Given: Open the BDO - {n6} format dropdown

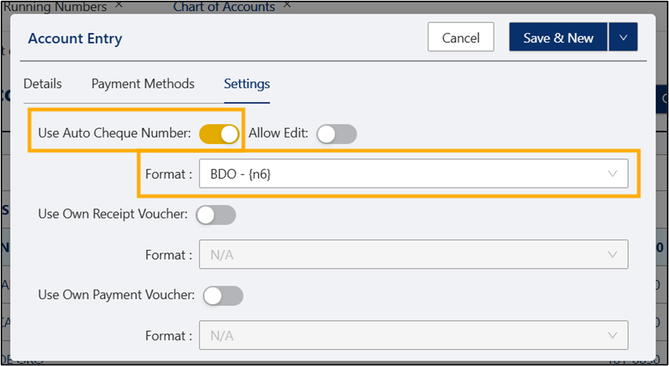Looking at the screenshot, I should click(413, 174).
